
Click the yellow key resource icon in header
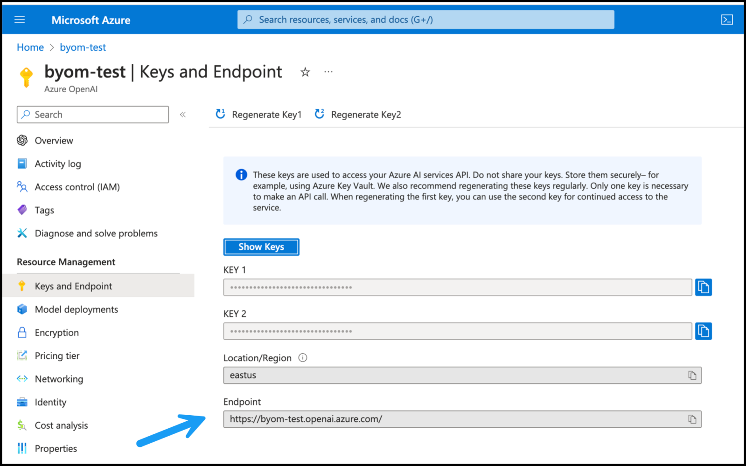[x=27, y=77]
